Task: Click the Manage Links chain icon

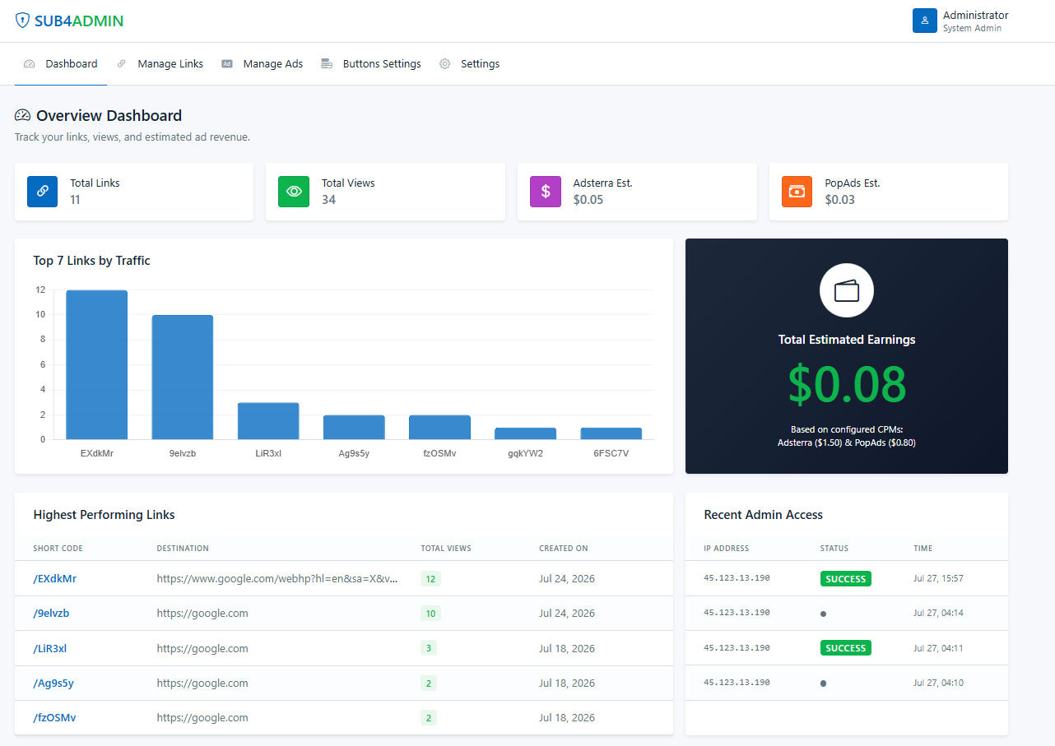Action: [x=122, y=64]
